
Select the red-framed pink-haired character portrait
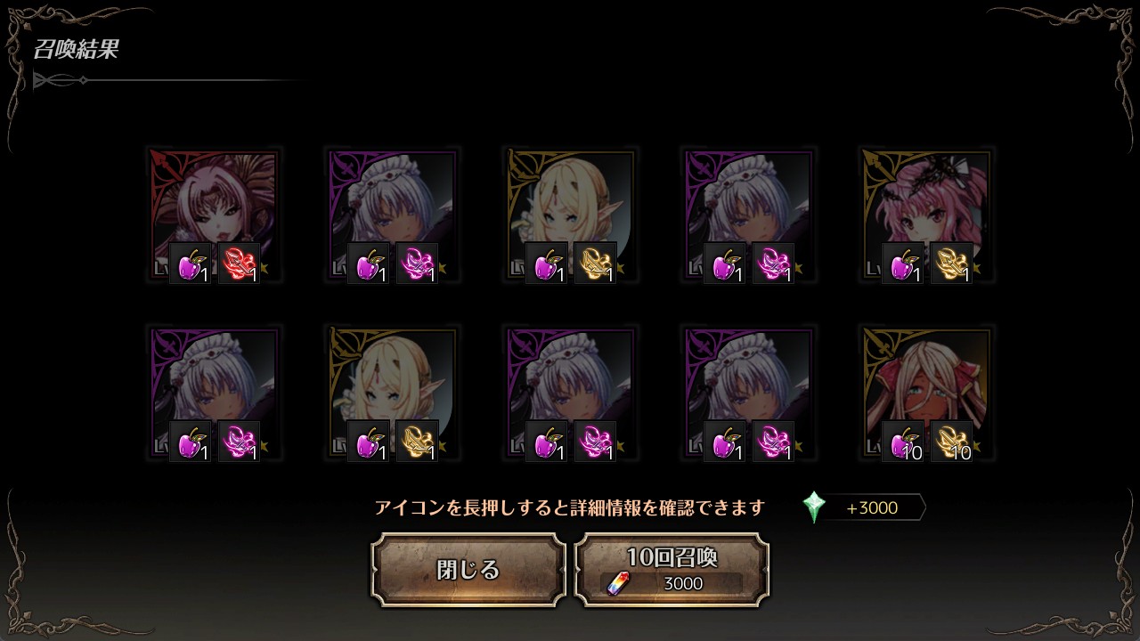214,215
